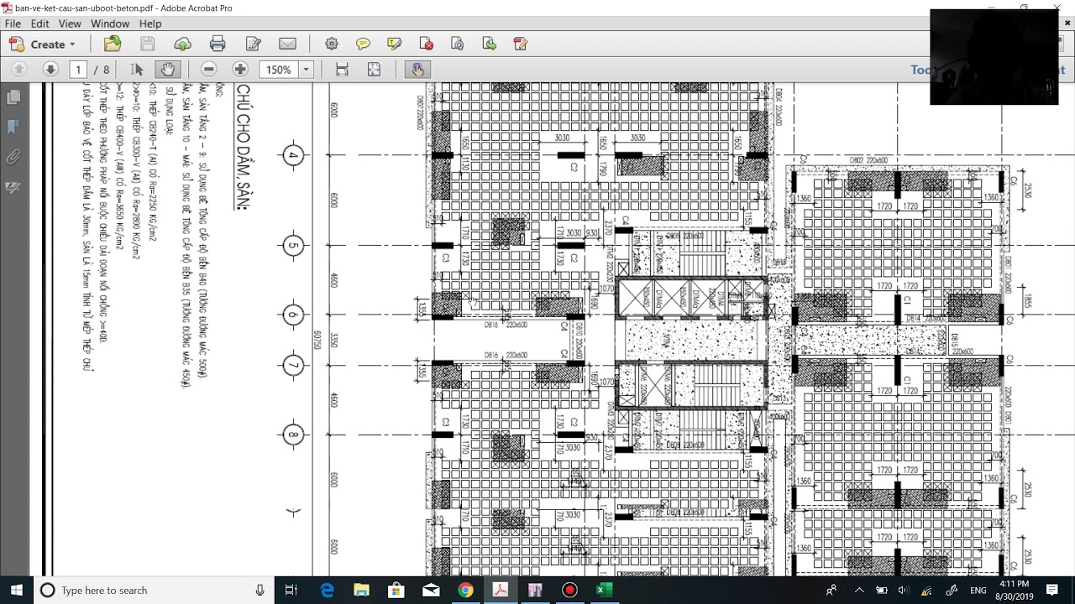This screenshot has height=604, width=1075.
Task: Click the page with magnifier icon
Action: coord(458,44)
